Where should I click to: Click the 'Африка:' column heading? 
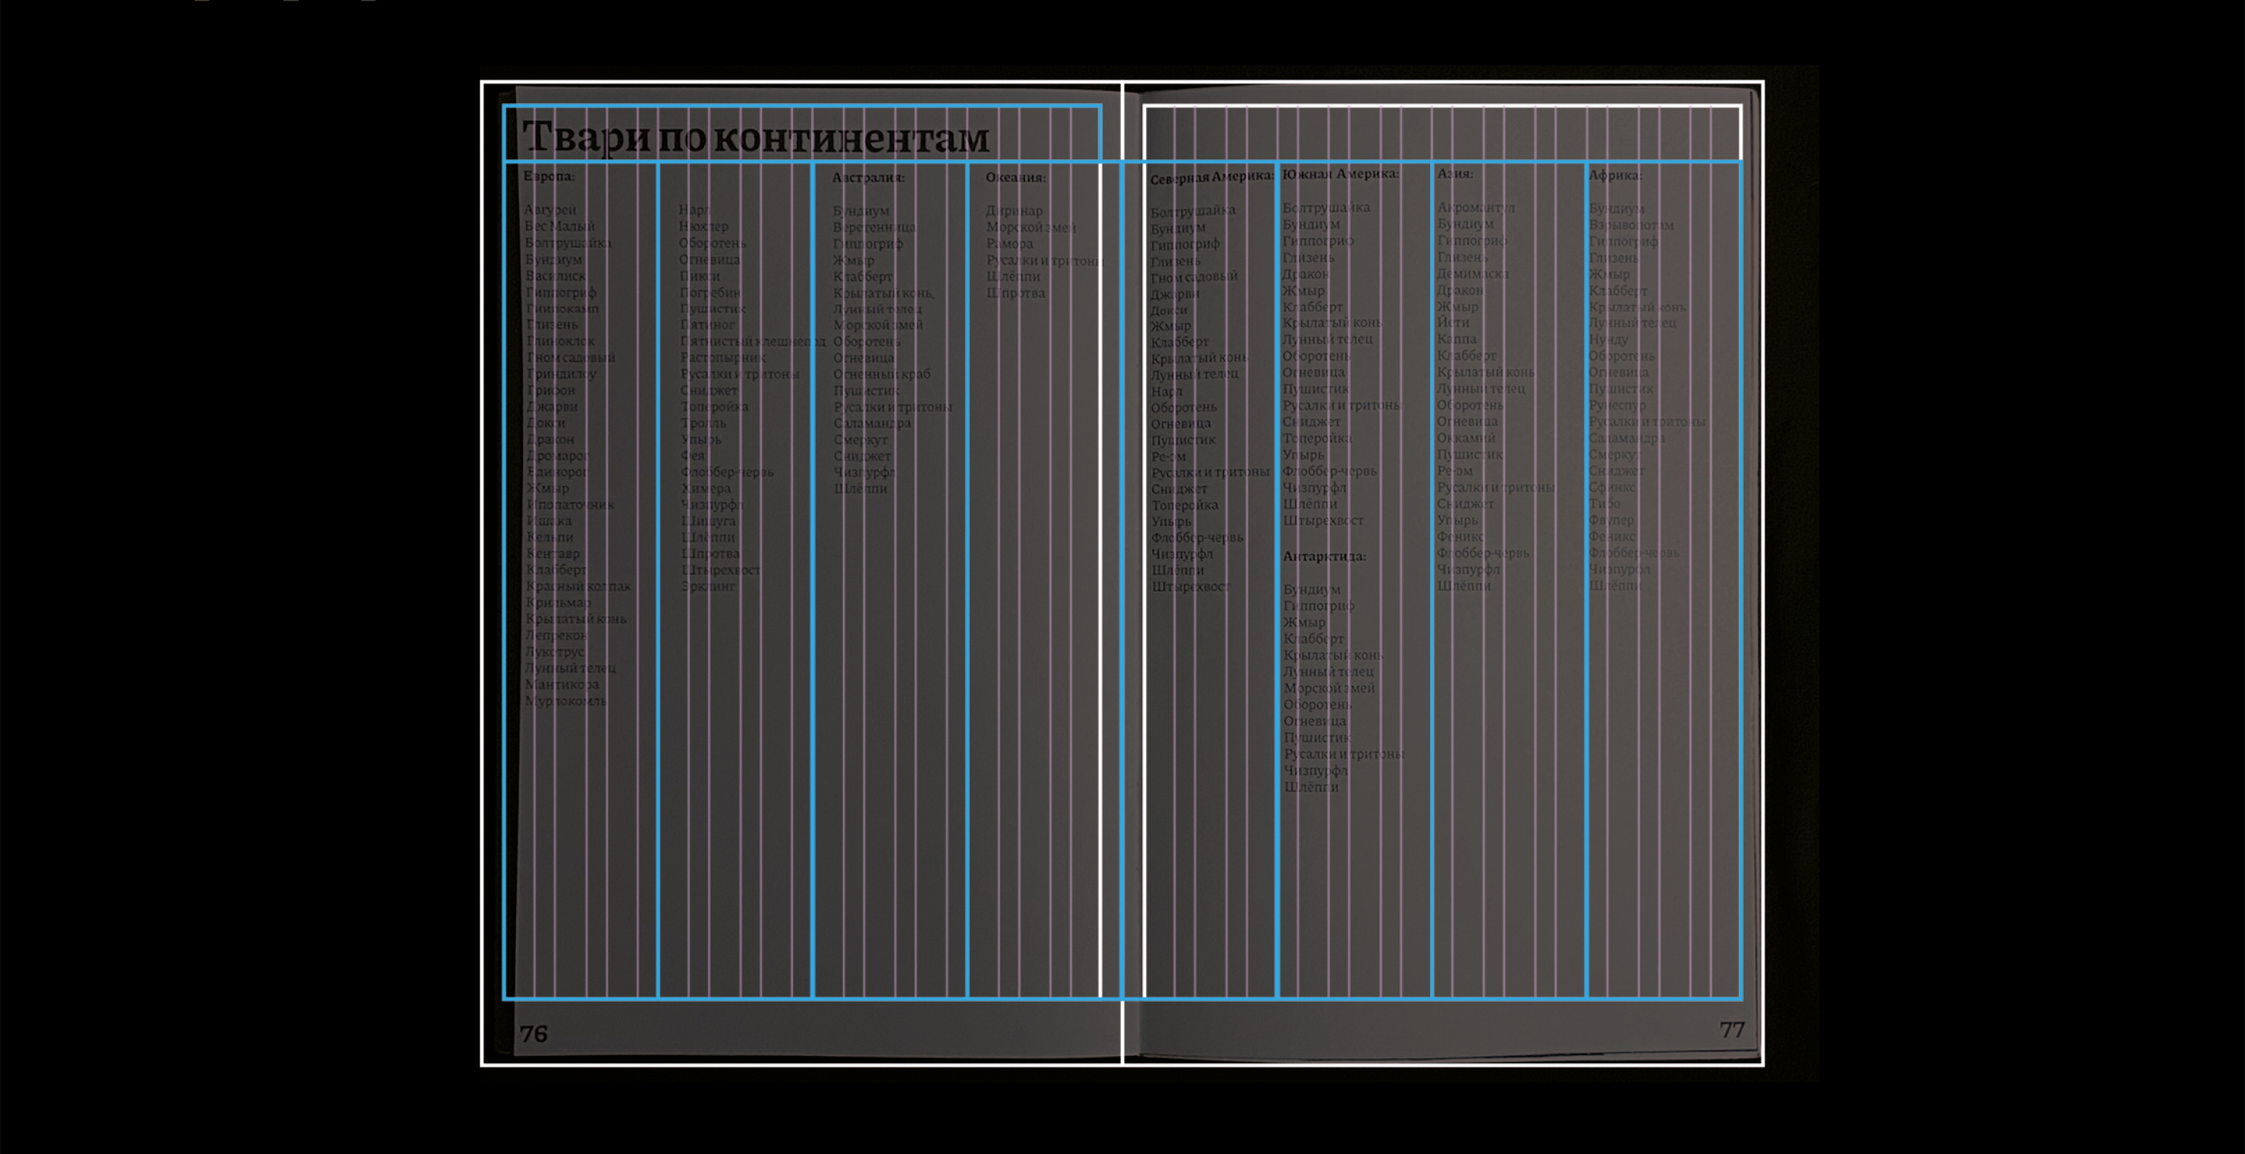pyautogui.click(x=1615, y=175)
